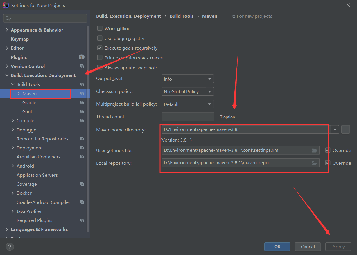Screen dimensions: 357x255
Task: Expand the Java Profiler node
Action: pyautogui.click(x=13, y=211)
